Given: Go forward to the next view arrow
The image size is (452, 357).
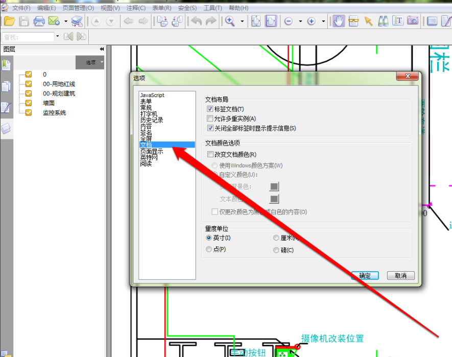Looking at the screenshot, I should click(144, 21).
